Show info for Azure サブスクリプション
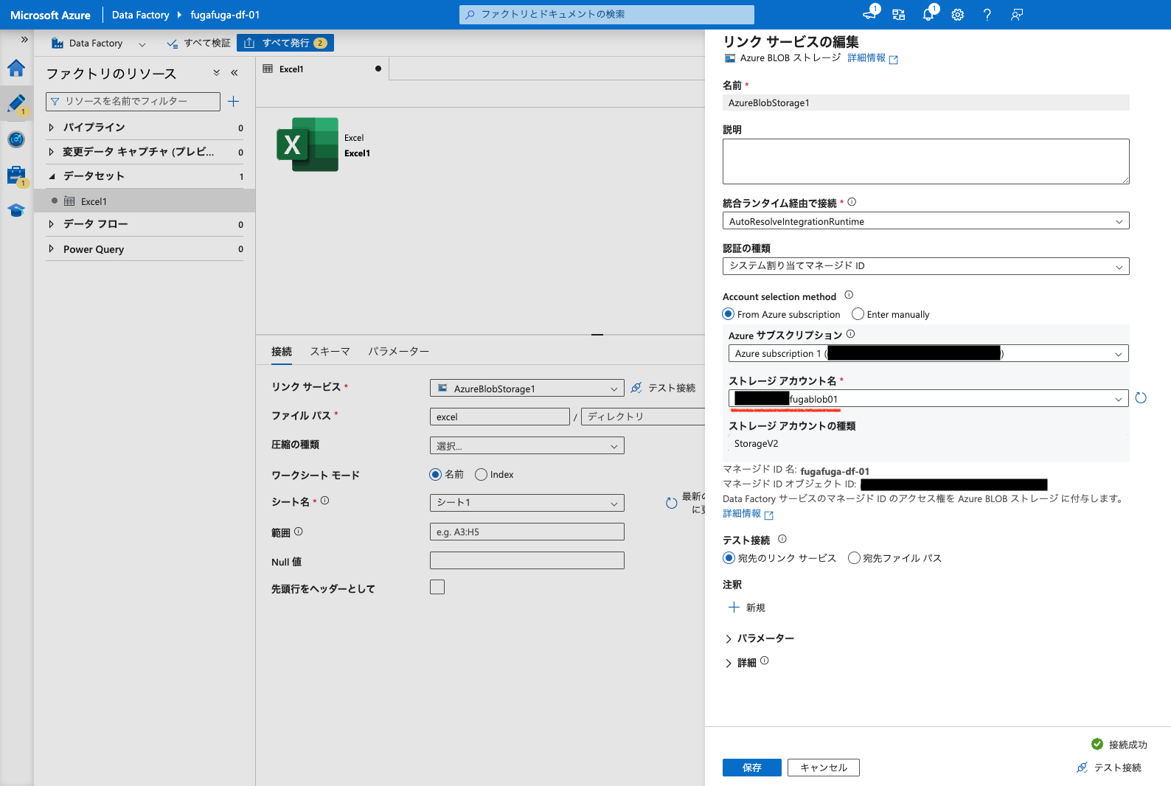 click(x=850, y=334)
